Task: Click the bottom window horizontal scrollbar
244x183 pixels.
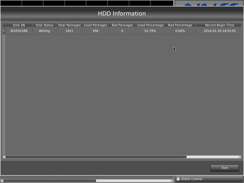Action: click(87, 181)
